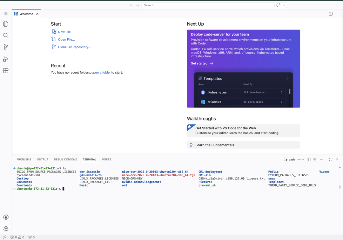Click Get started on Coder banner
The height and width of the screenshot is (240, 343).
coord(202,63)
